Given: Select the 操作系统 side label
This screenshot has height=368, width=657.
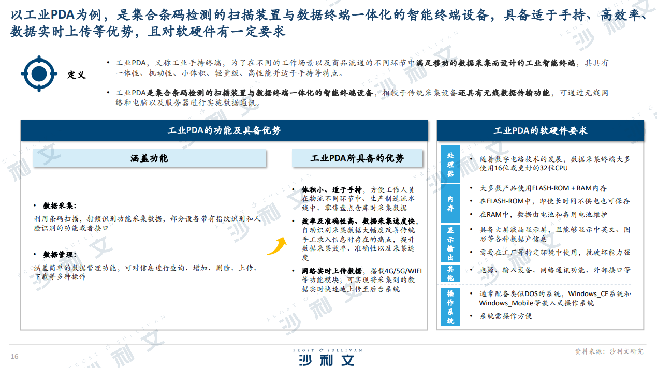Looking at the screenshot, I should coord(450,307).
